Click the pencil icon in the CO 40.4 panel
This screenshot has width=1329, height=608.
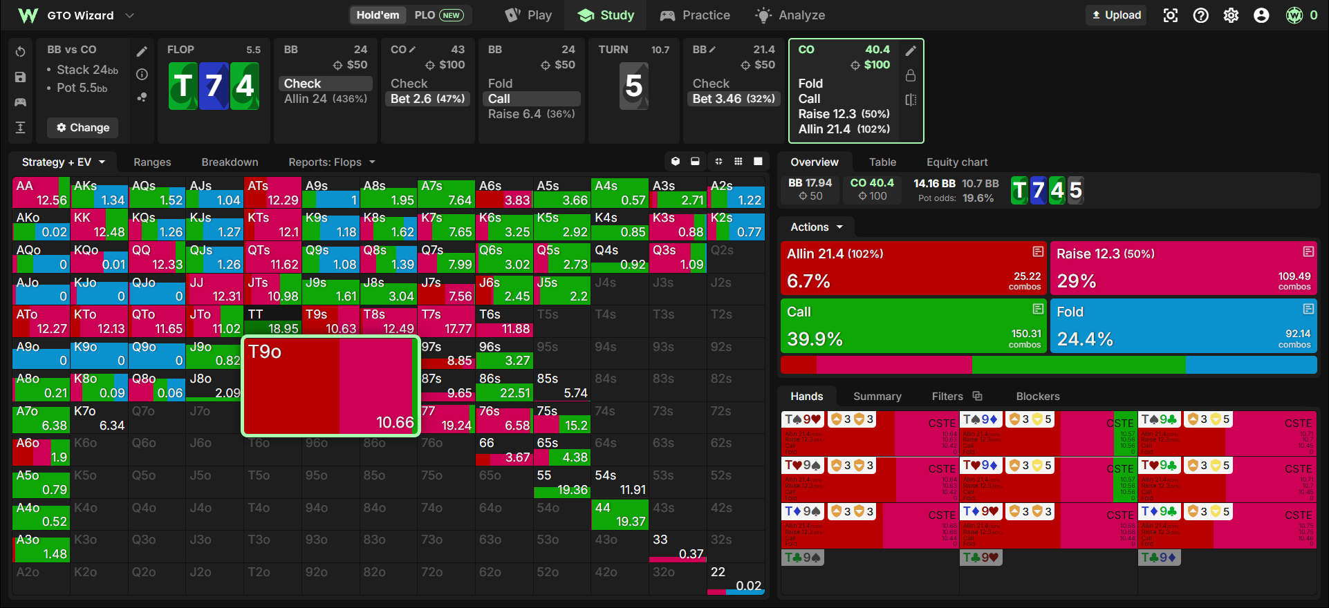click(911, 50)
